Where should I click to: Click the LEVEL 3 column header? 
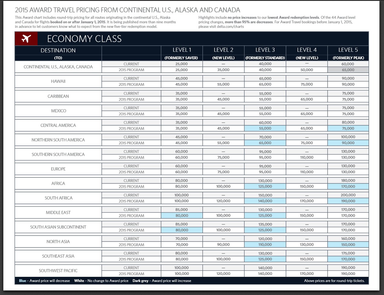[265, 50]
